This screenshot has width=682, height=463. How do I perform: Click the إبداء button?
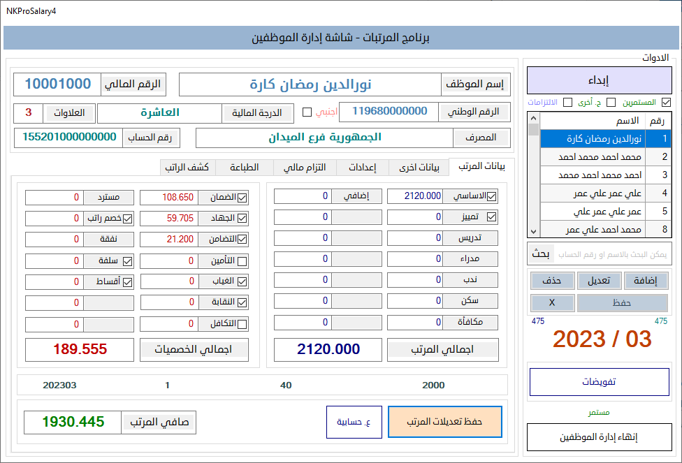coord(599,80)
